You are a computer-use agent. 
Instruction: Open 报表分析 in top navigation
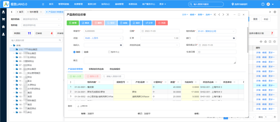[92, 4]
